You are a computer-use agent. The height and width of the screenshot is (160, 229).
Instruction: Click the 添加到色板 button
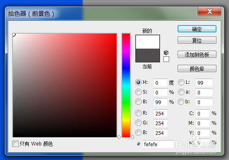click(197, 54)
